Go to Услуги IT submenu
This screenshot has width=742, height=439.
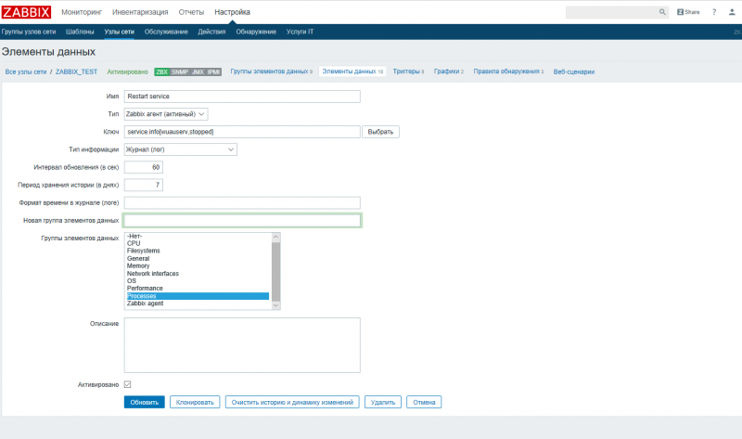(x=300, y=32)
